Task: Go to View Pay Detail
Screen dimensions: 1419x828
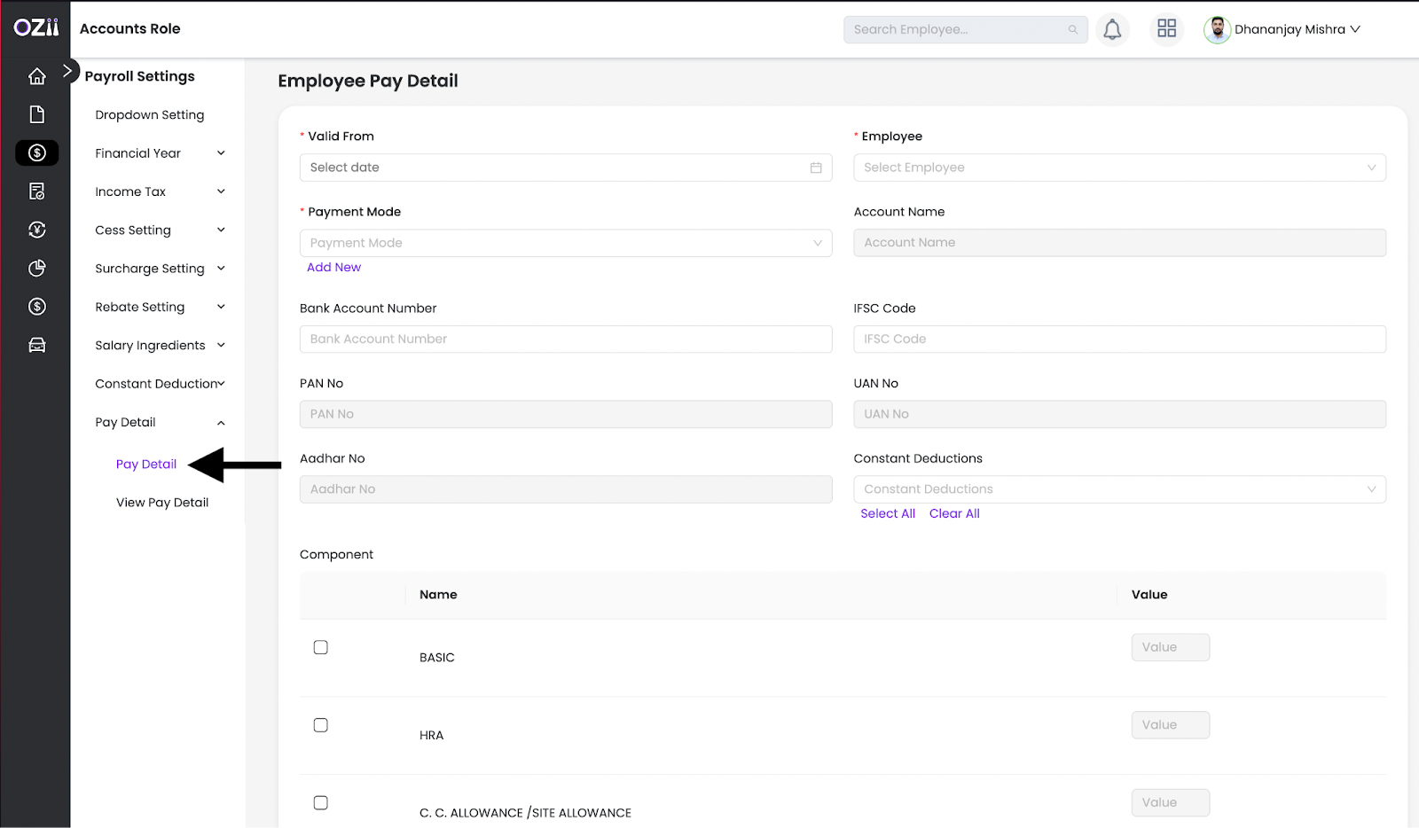Action: tap(162, 503)
